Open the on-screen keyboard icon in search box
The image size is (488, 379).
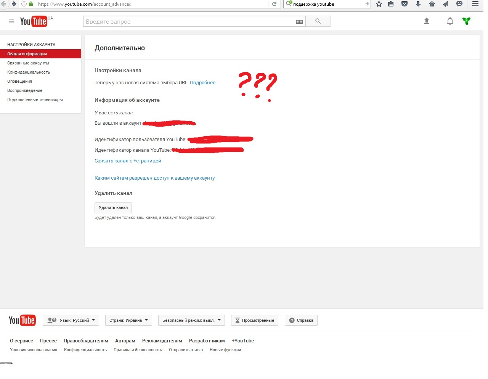[299, 22]
